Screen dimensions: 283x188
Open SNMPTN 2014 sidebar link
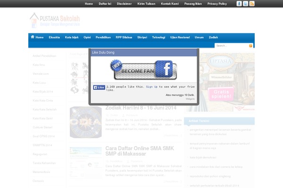pyautogui.click(x=42, y=145)
